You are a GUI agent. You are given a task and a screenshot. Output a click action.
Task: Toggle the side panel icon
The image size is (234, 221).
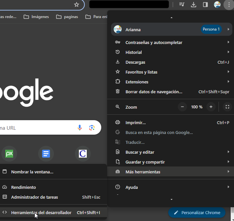tap(205, 5)
